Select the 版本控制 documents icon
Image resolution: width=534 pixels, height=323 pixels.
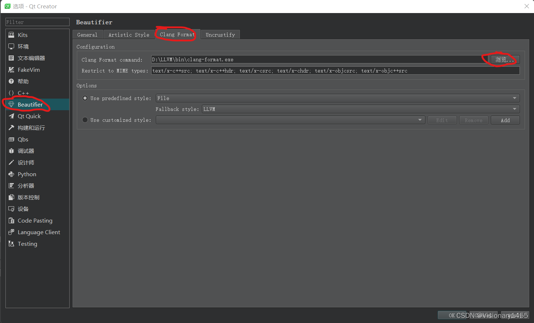click(x=11, y=197)
